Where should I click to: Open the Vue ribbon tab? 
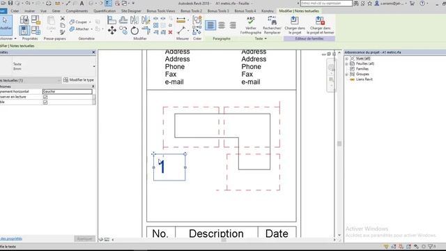click(43, 11)
